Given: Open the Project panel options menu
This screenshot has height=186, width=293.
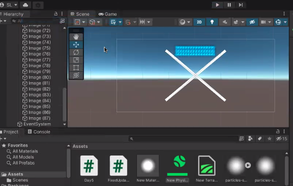Looking at the screenshot, I should pos(284,131).
